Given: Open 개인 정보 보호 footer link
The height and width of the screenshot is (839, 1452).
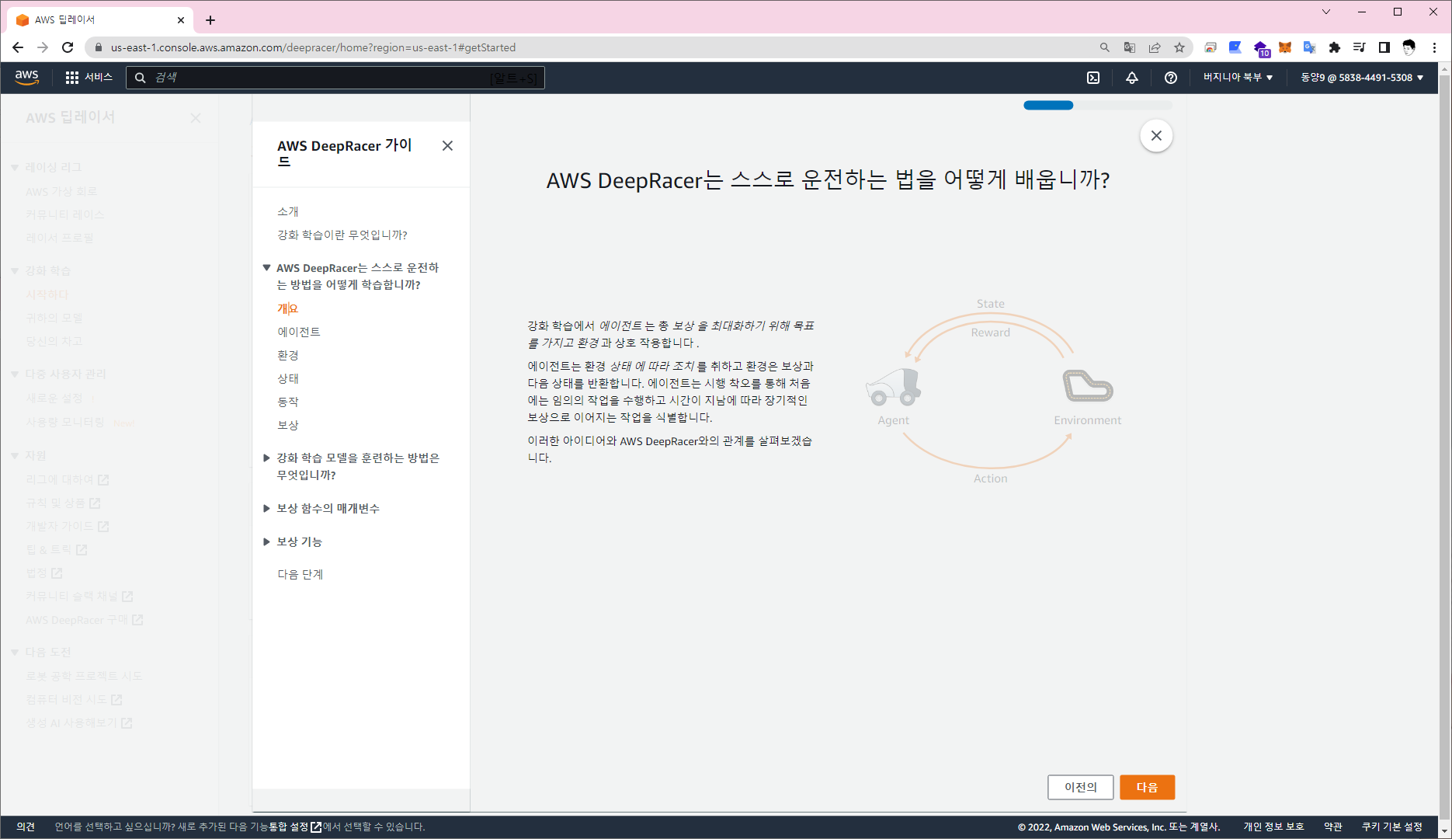Looking at the screenshot, I should click(1273, 827).
